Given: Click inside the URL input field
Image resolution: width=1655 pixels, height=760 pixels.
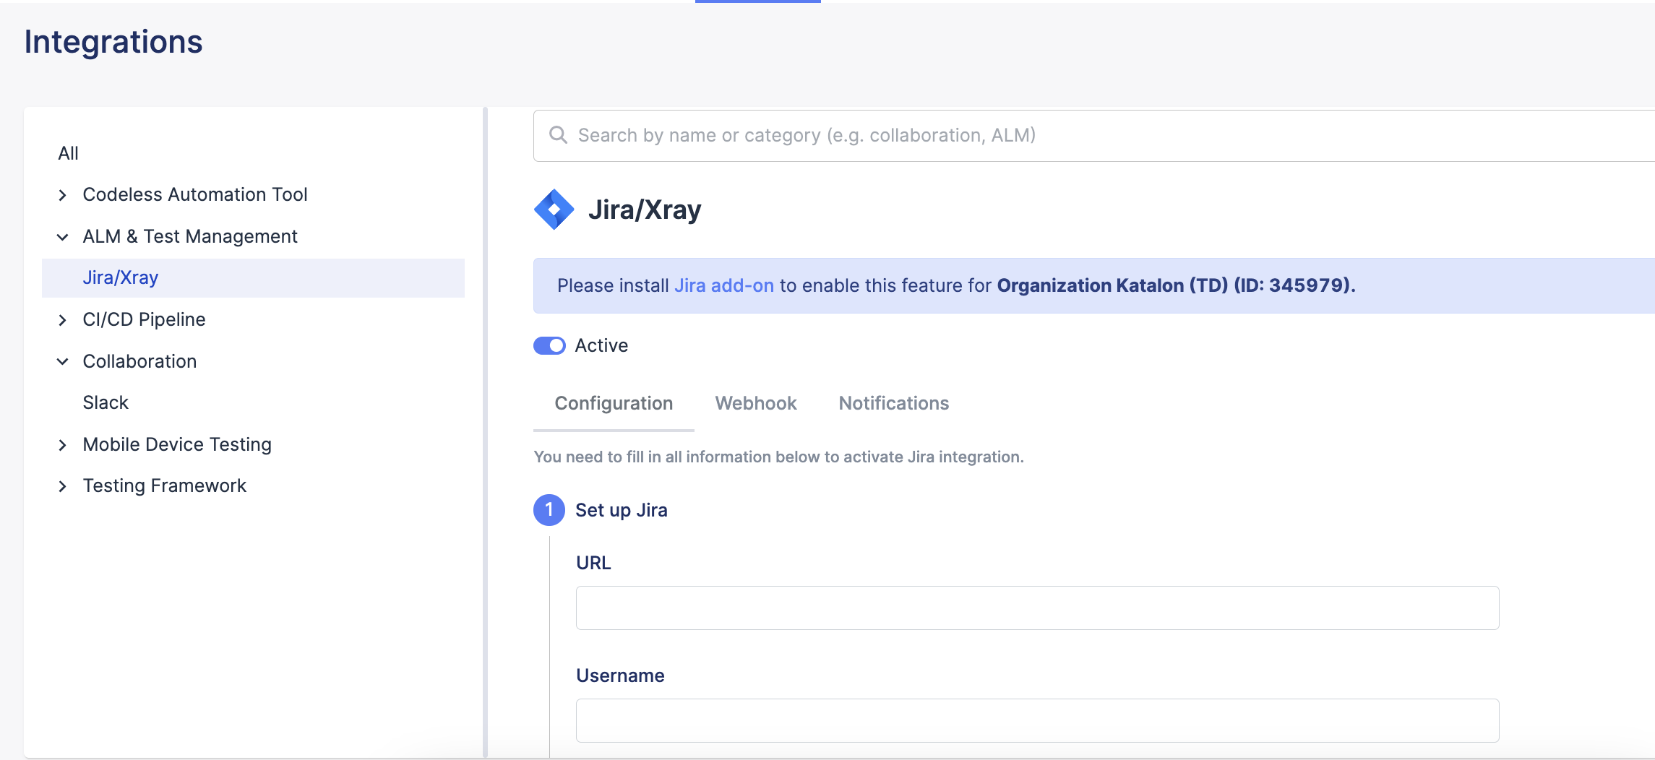Looking at the screenshot, I should 1037,608.
